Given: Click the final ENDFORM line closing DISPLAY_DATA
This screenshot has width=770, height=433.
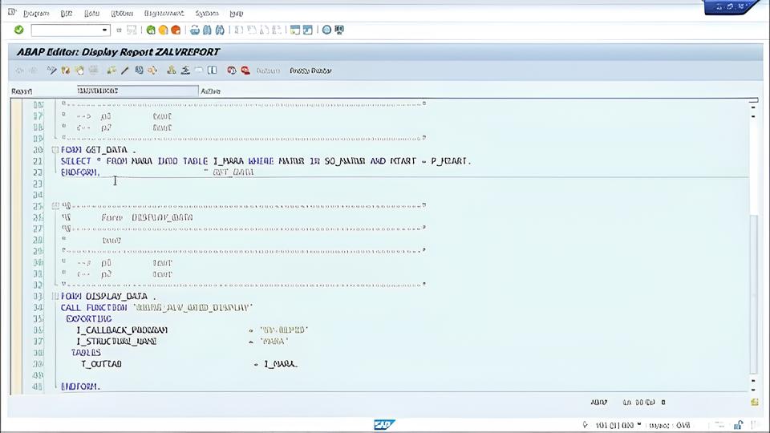Looking at the screenshot, I should coord(80,386).
